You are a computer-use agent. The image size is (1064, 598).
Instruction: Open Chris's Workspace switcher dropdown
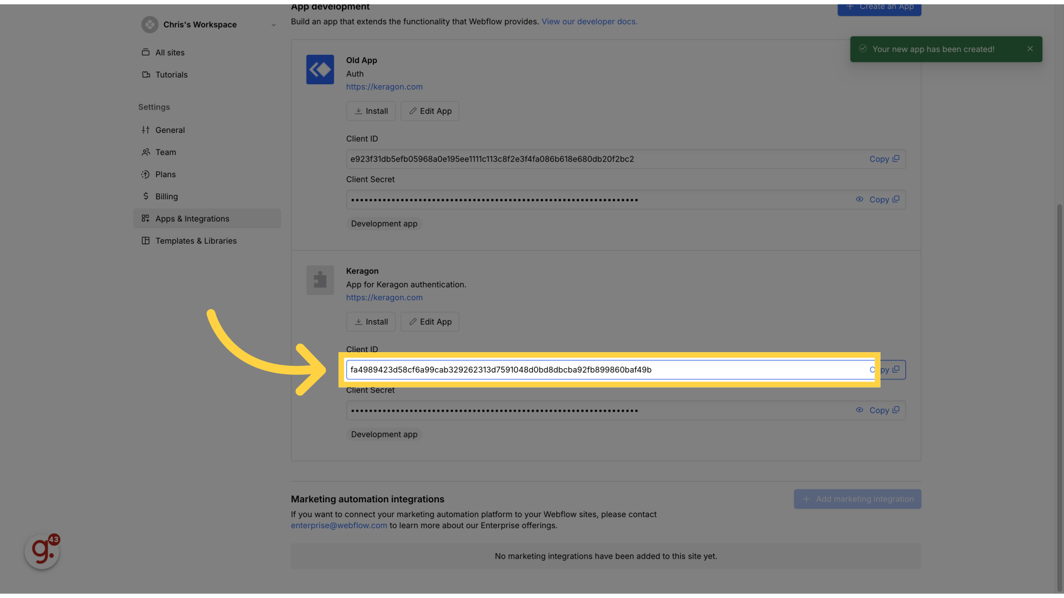click(208, 24)
